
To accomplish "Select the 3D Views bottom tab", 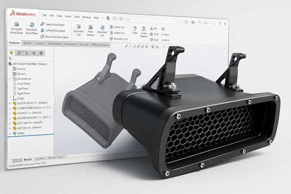I will click(x=40, y=158).
